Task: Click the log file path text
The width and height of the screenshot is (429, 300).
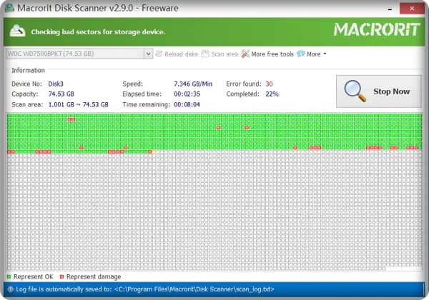Action: tap(194, 289)
